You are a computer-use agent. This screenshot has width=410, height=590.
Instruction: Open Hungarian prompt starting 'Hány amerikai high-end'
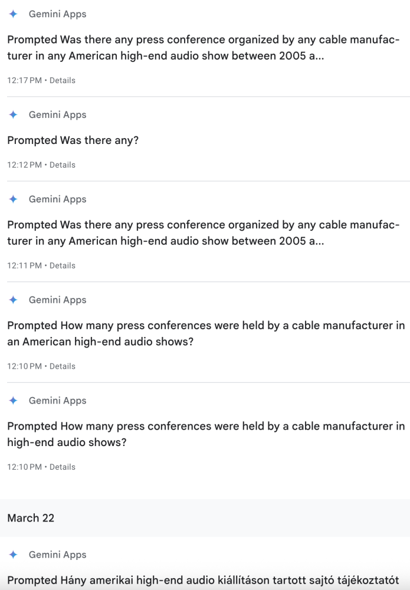point(203,580)
